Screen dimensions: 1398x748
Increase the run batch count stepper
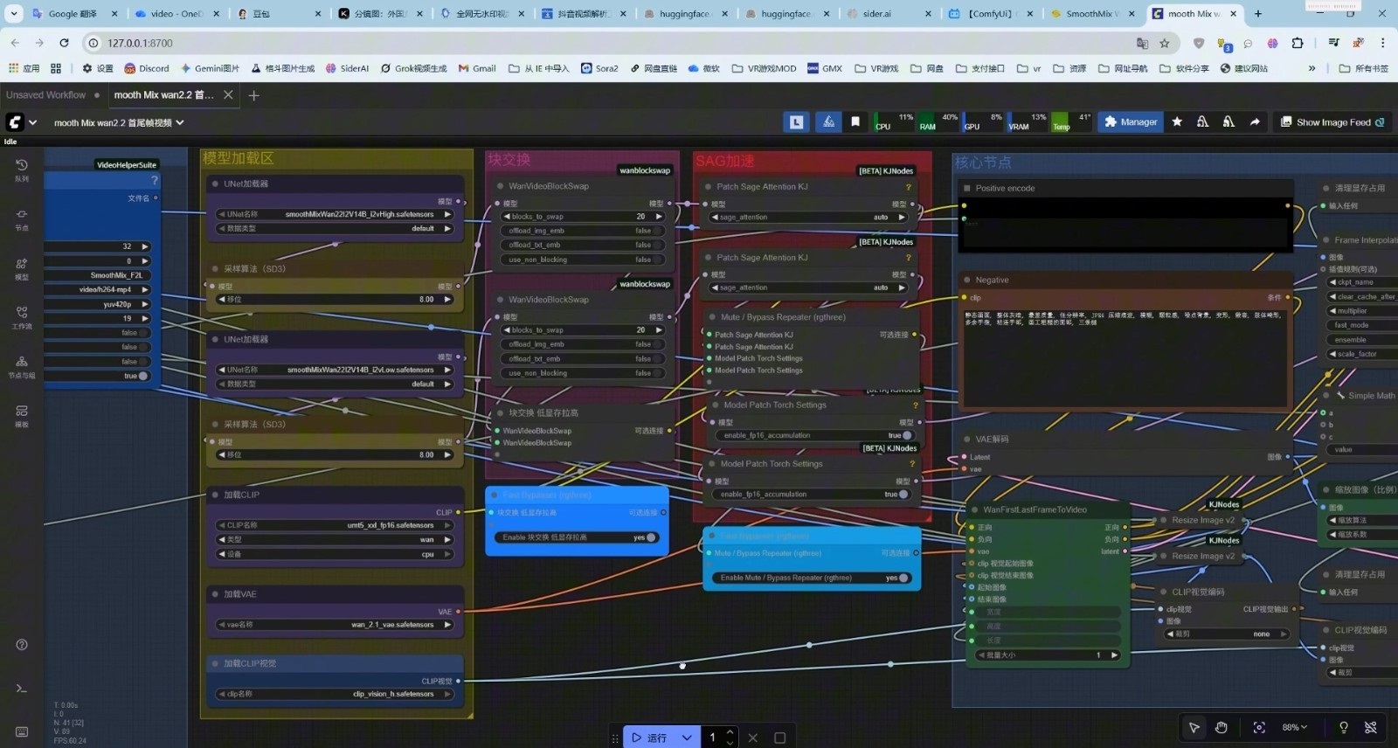click(730, 732)
